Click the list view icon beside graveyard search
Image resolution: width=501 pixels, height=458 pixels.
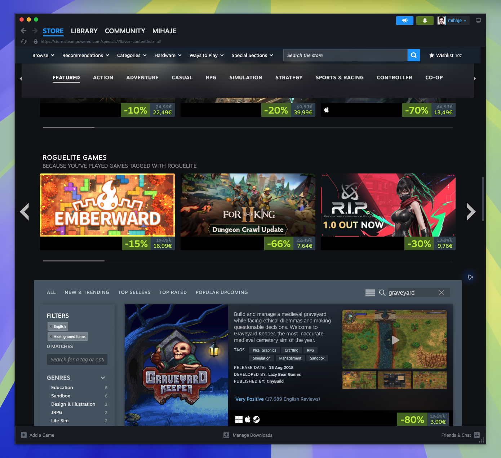(x=370, y=293)
